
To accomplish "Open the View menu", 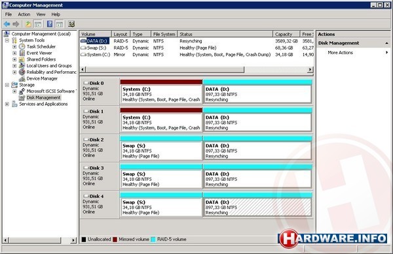I will 41,14.
